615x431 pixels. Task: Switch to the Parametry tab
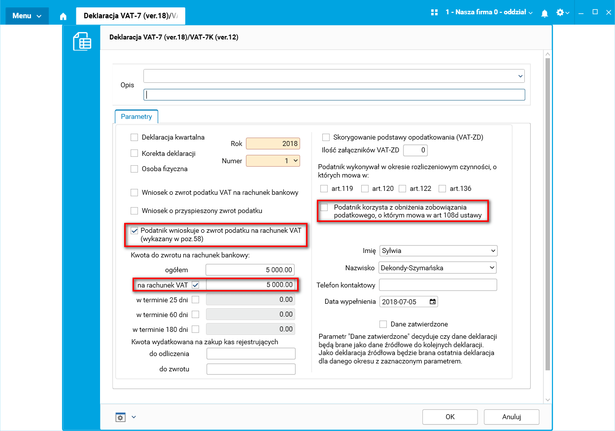[x=137, y=117]
